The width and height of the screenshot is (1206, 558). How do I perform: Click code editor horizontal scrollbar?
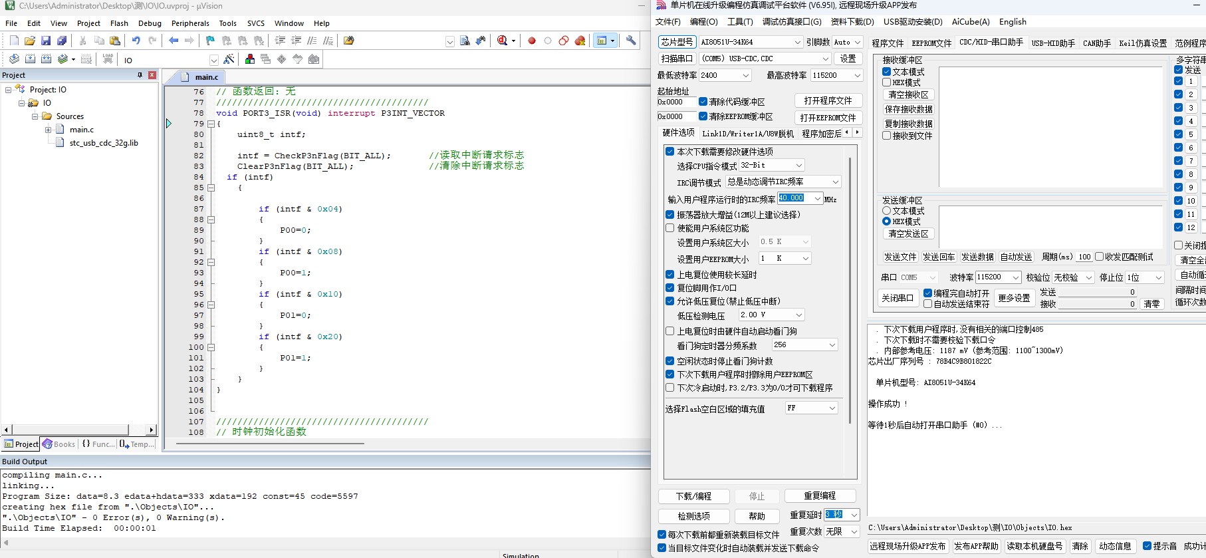click(x=269, y=443)
